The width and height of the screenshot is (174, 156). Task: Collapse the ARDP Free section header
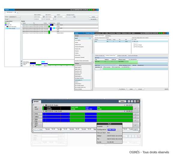116,65
